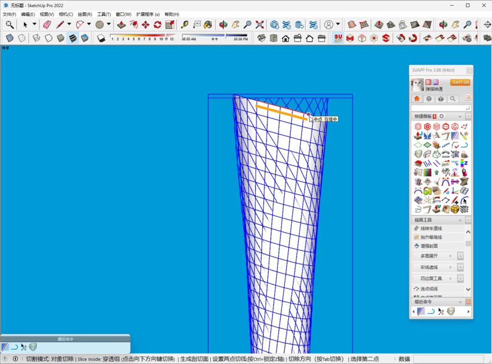
Task: Open the 四边面工具 tool group
Action: [434, 278]
